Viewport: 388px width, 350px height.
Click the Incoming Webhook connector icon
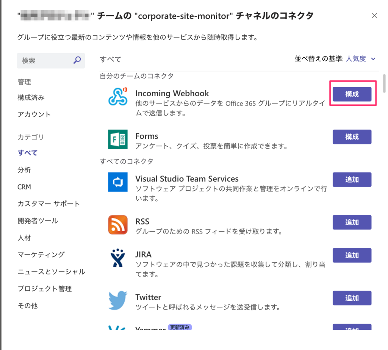click(x=118, y=96)
